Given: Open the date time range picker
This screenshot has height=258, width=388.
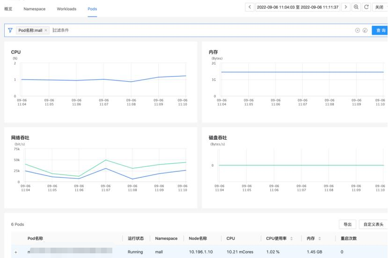Looking at the screenshot, I should point(298,8).
